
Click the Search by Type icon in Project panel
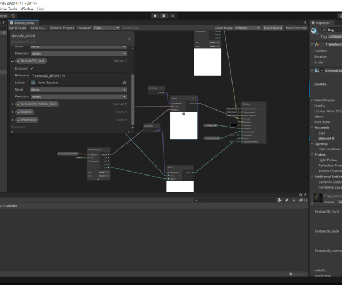pyautogui.click(x=280, y=200)
